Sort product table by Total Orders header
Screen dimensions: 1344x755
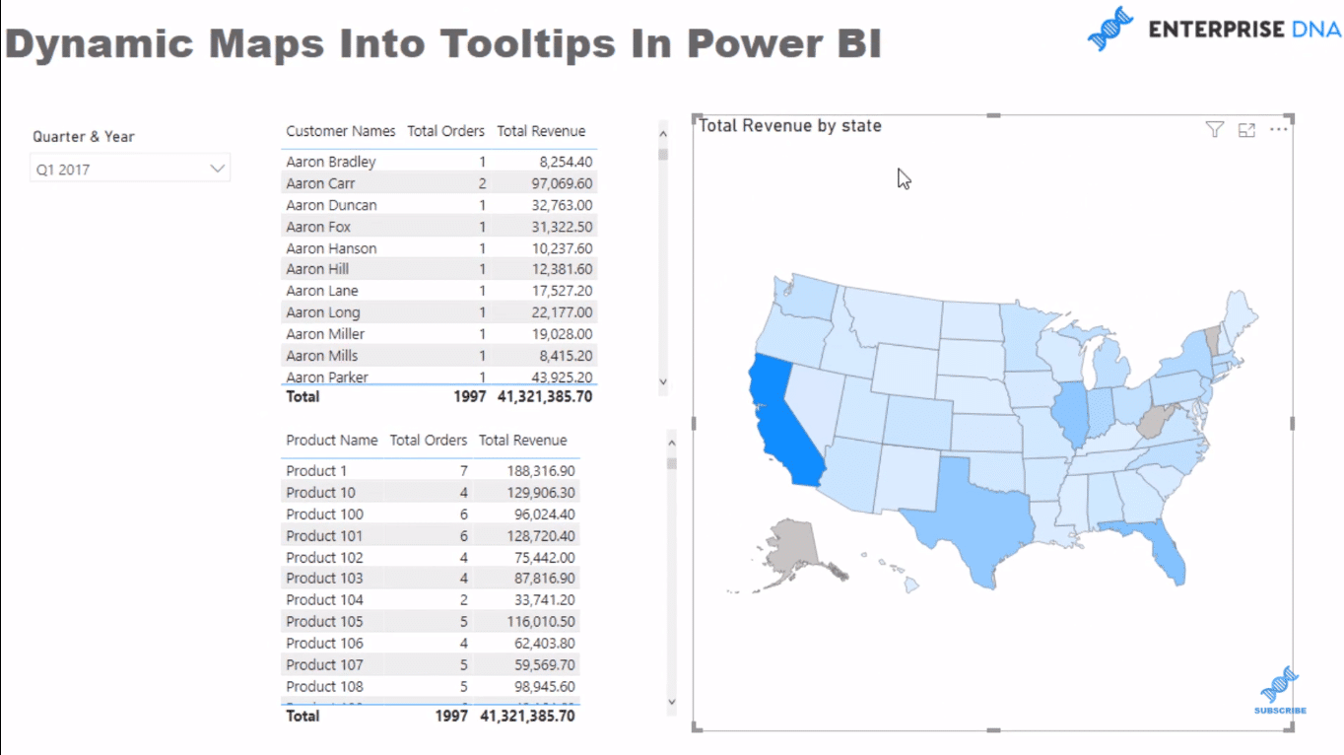tap(428, 441)
